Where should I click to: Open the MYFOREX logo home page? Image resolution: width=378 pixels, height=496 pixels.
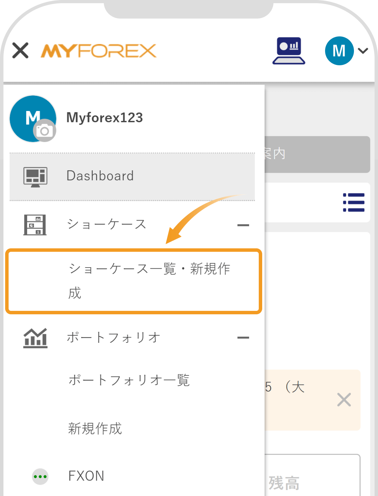[98, 50]
